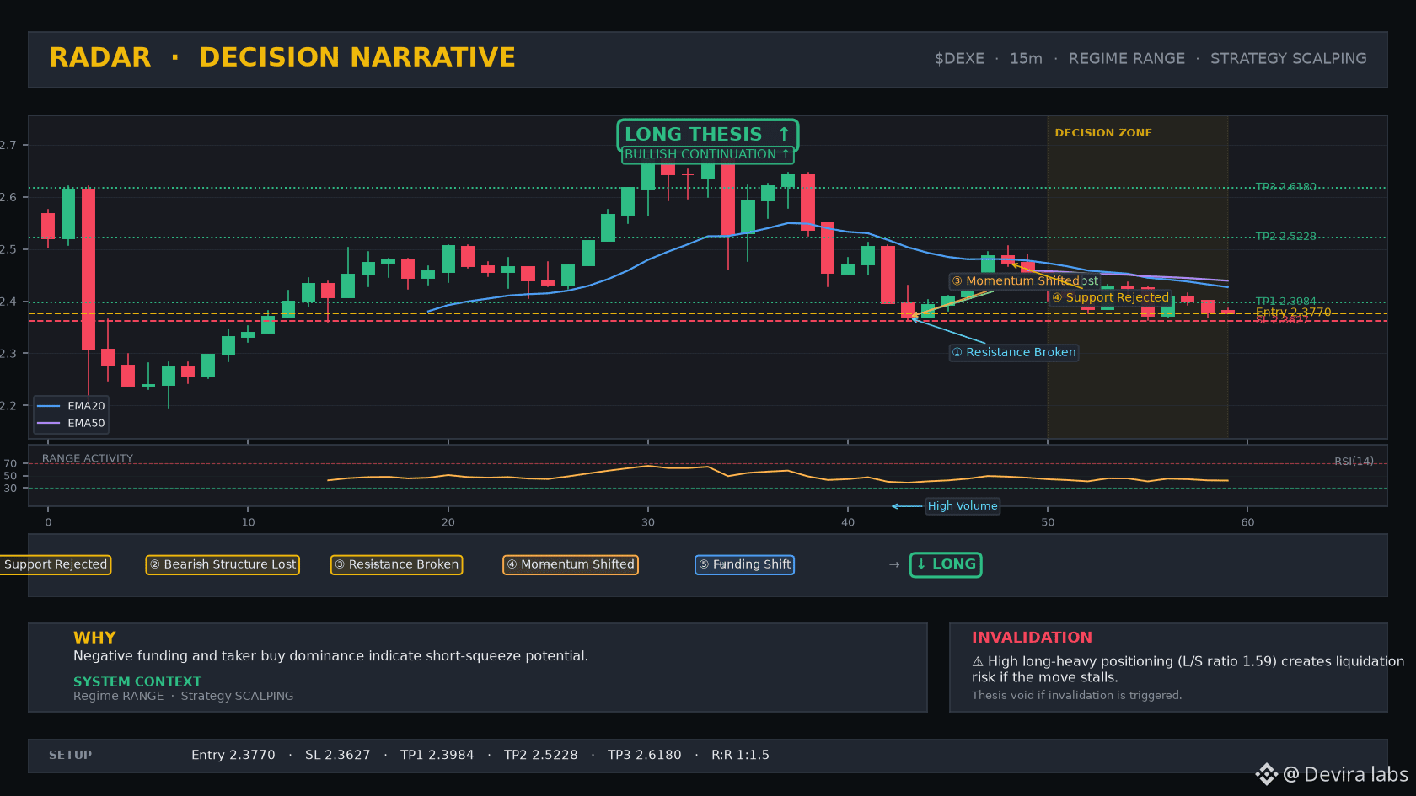Click the DECISION ZONE label on chart

pyautogui.click(x=1103, y=133)
